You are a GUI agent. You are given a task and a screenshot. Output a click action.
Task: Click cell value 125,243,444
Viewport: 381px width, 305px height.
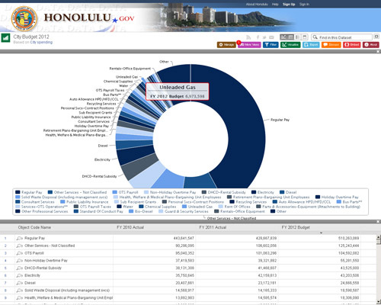(x=348, y=246)
